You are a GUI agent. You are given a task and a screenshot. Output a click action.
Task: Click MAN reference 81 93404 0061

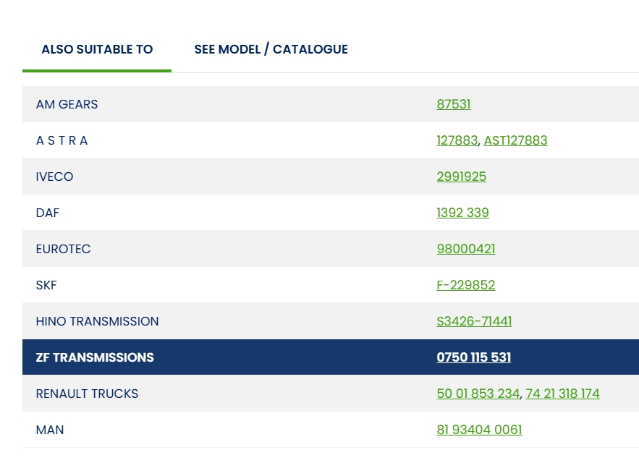pos(478,430)
